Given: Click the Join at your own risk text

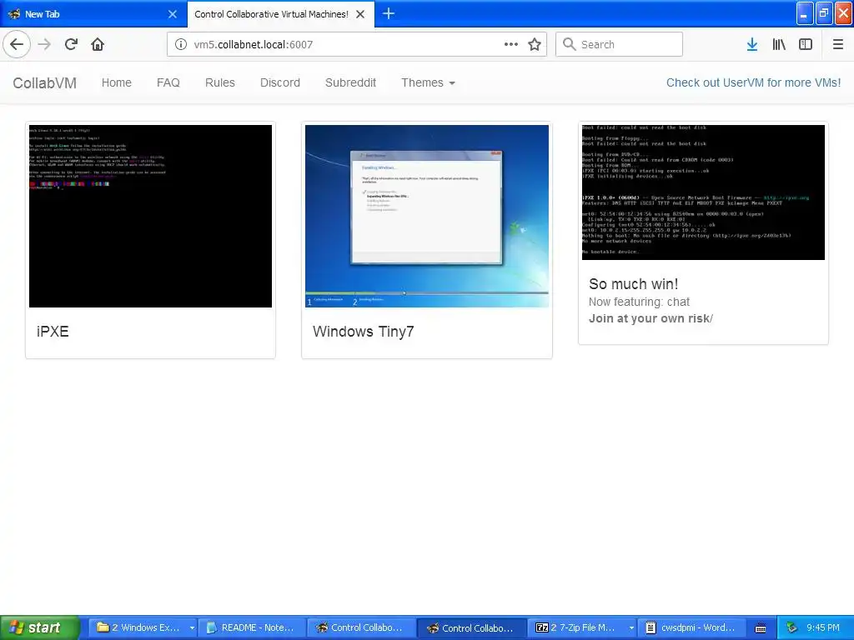Looking at the screenshot, I should (x=651, y=318).
